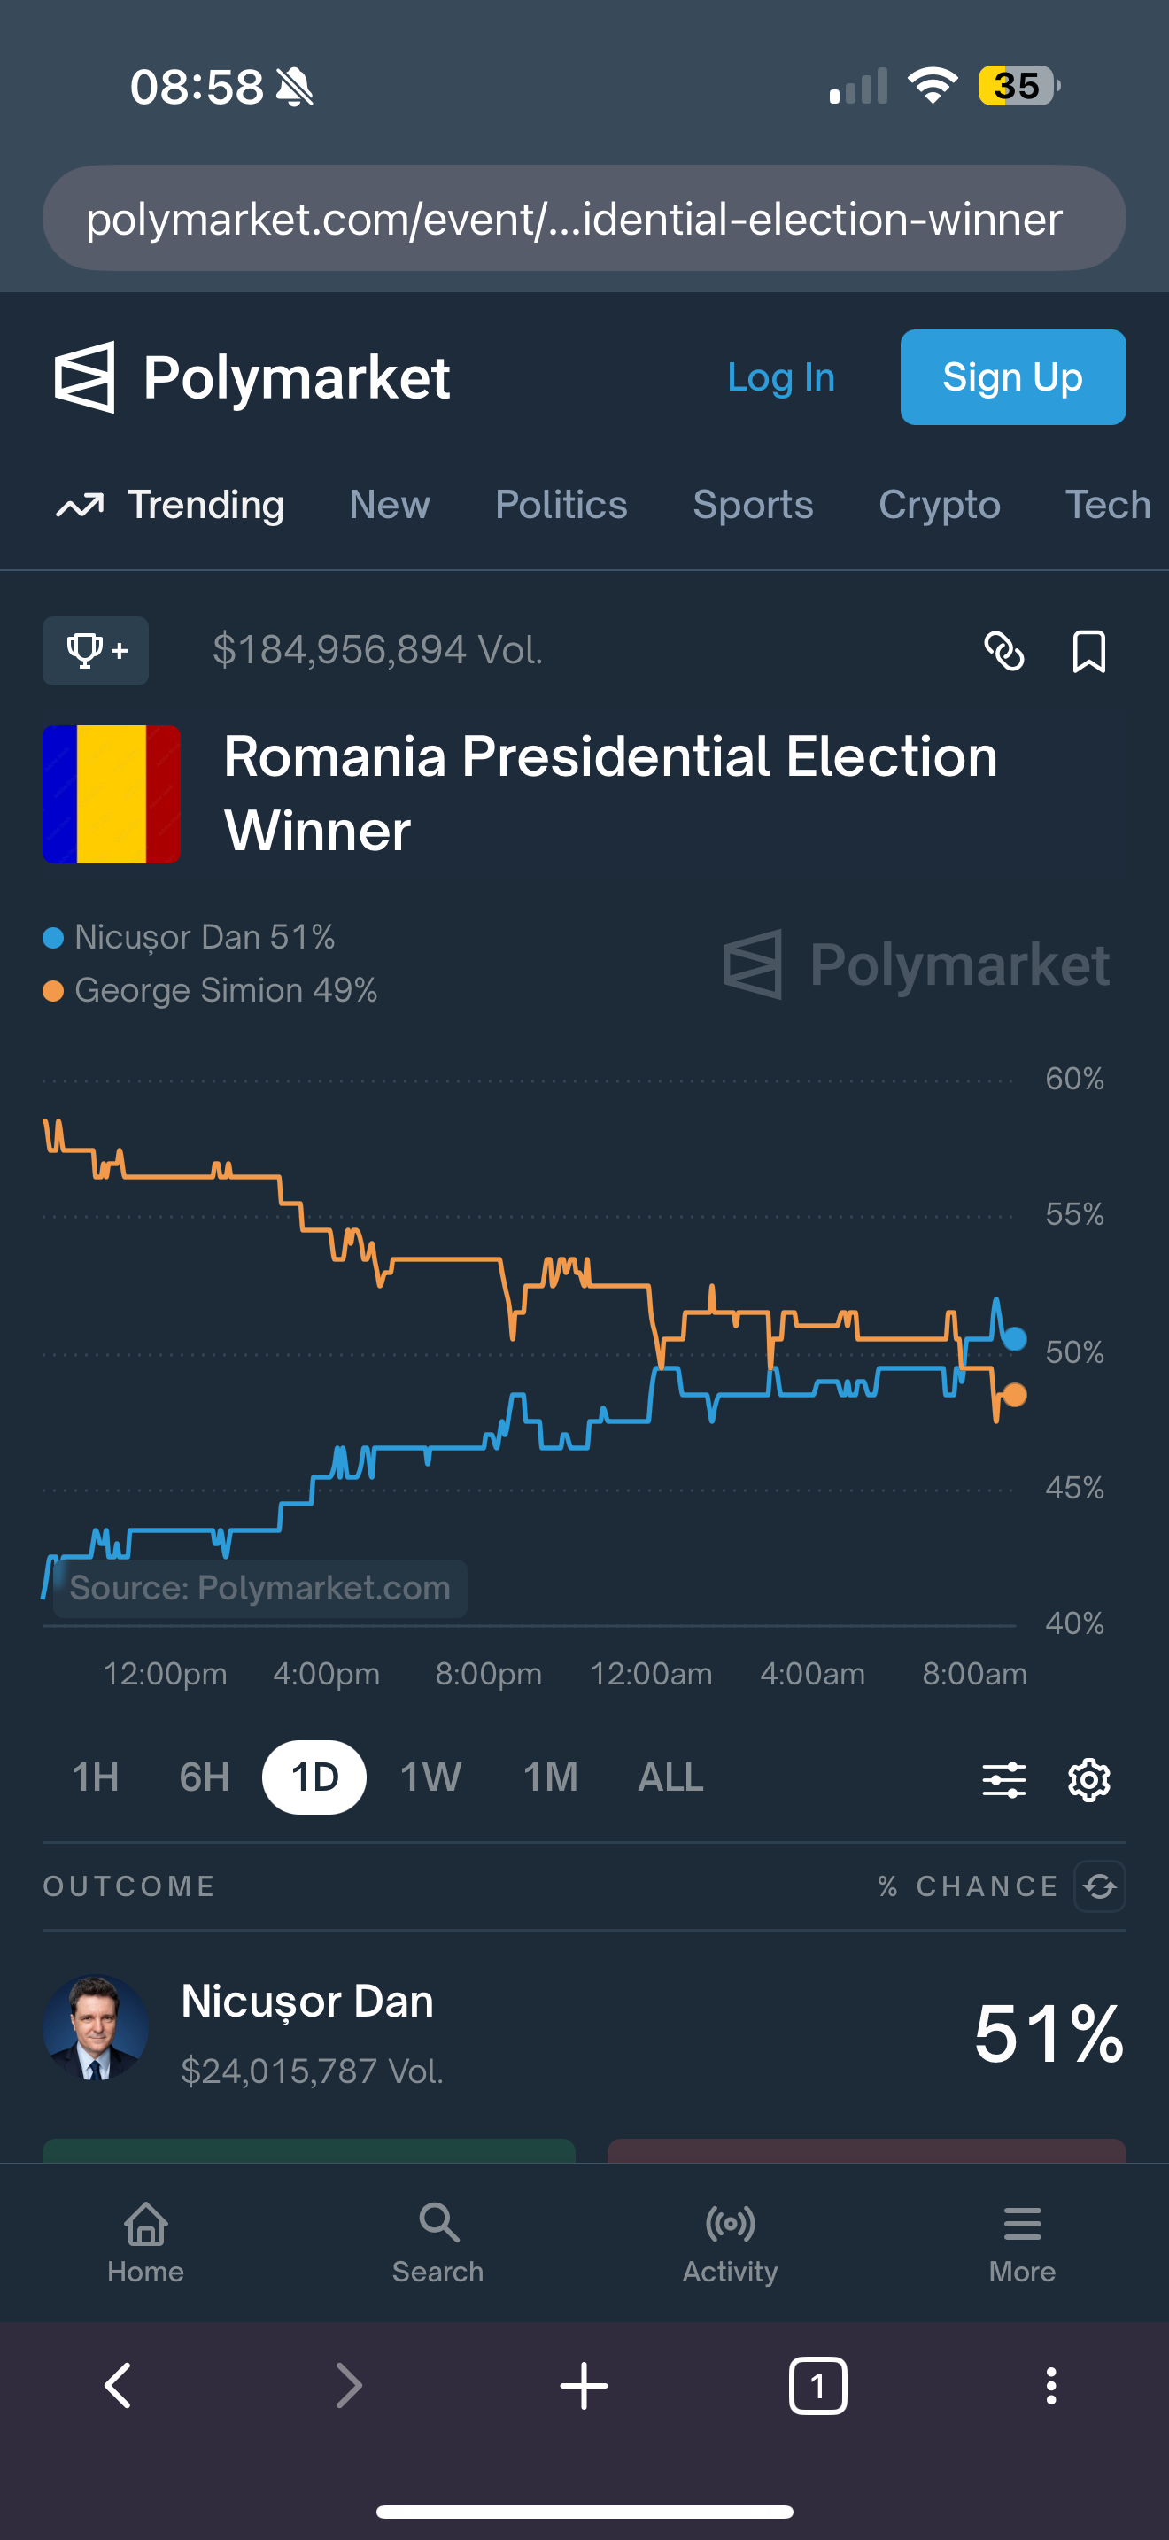Select the 1H chart timeframe

[96, 1777]
